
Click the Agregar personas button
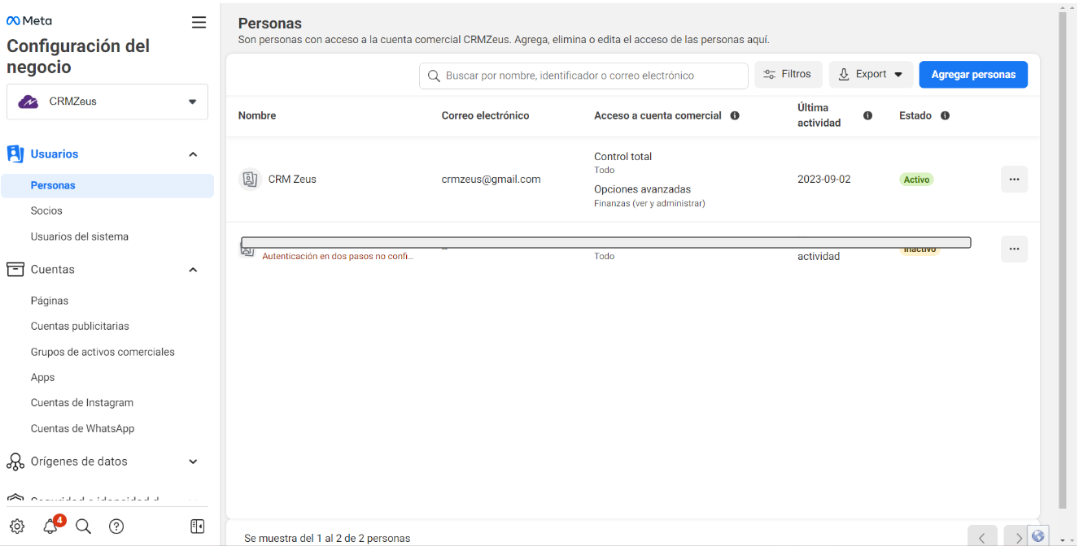pos(973,75)
